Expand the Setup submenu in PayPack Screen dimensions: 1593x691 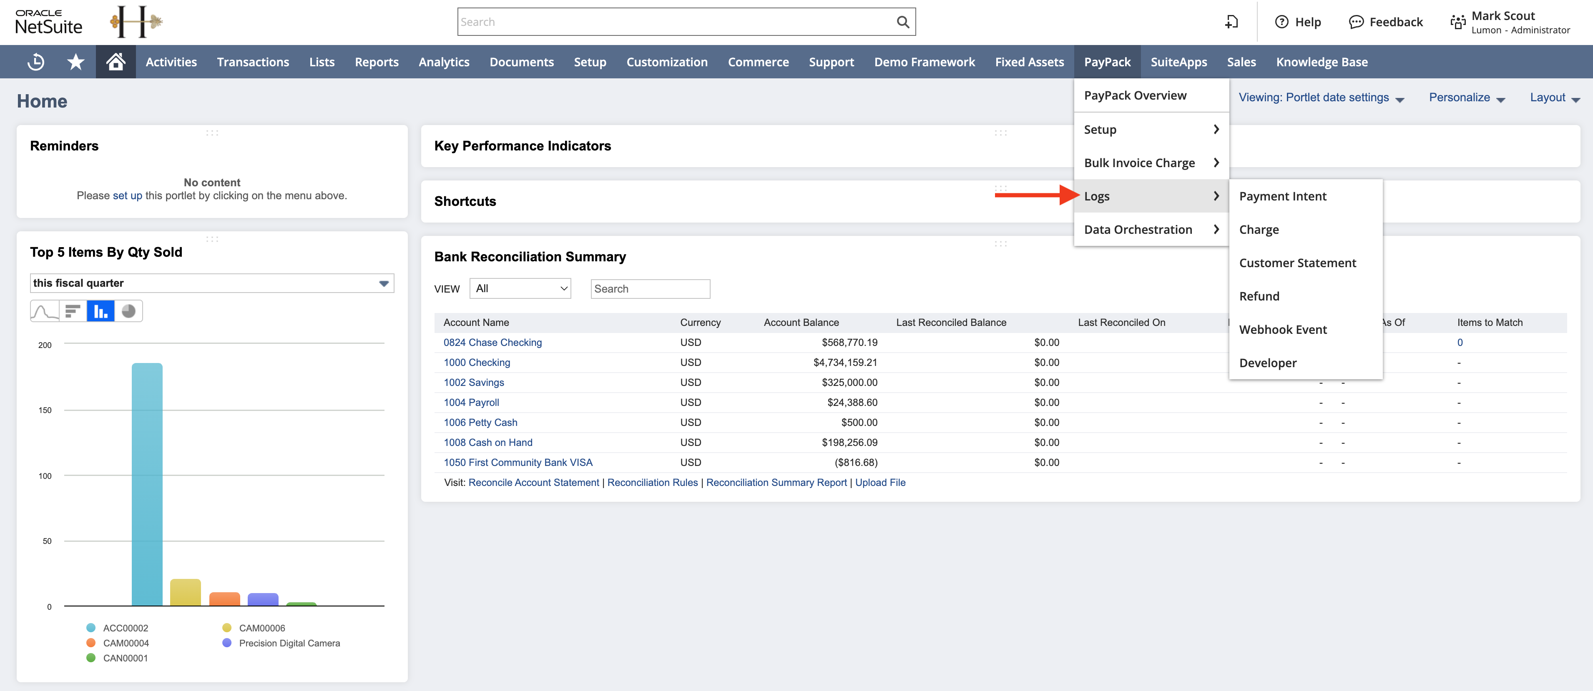click(x=1151, y=129)
